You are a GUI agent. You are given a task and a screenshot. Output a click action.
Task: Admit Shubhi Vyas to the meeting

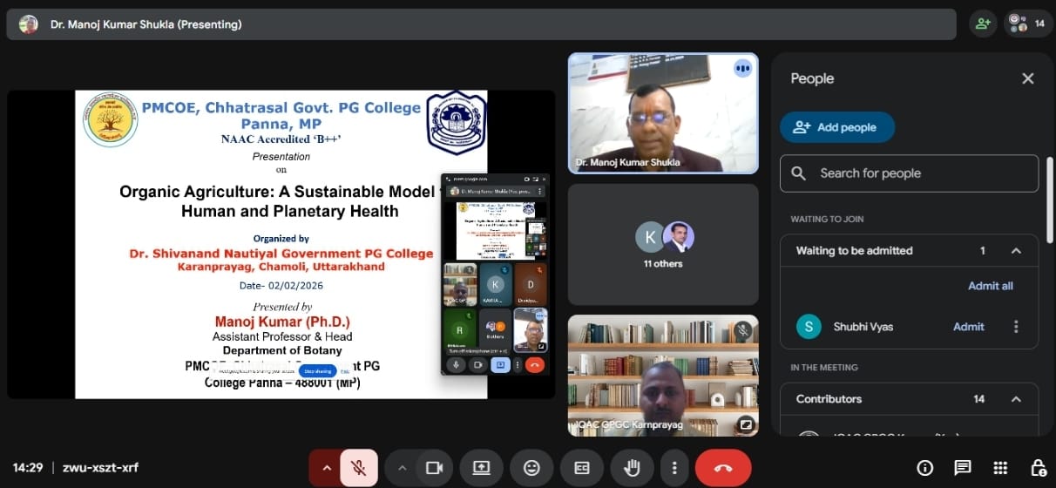point(968,327)
